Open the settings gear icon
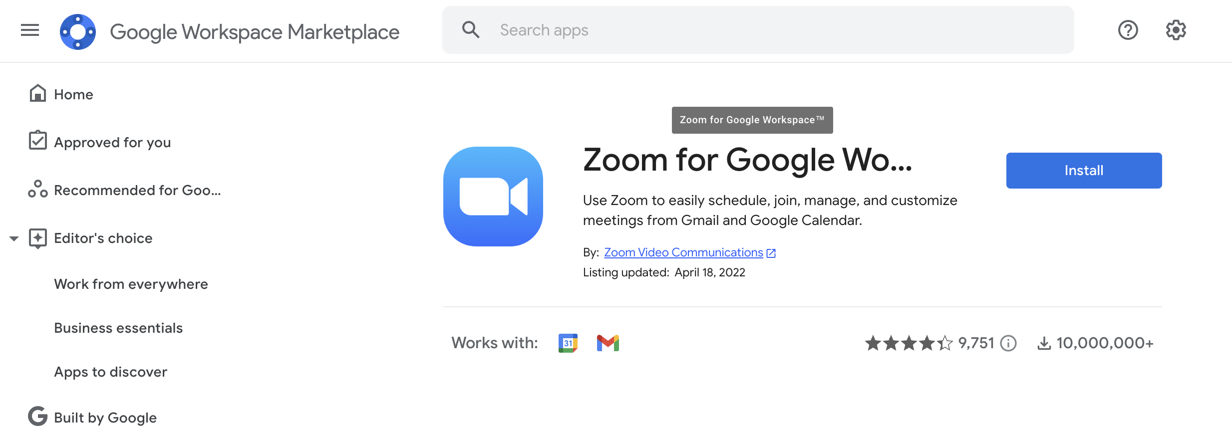The width and height of the screenshot is (1232, 433). pos(1176,30)
